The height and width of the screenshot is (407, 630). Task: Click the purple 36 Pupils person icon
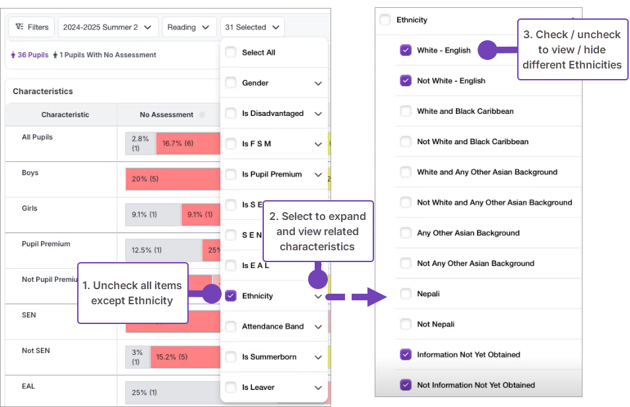point(13,55)
